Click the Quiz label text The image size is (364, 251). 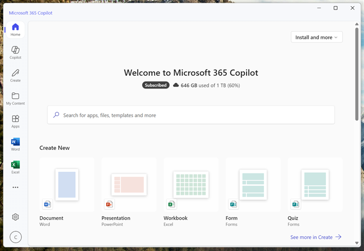(x=293, y=218)
